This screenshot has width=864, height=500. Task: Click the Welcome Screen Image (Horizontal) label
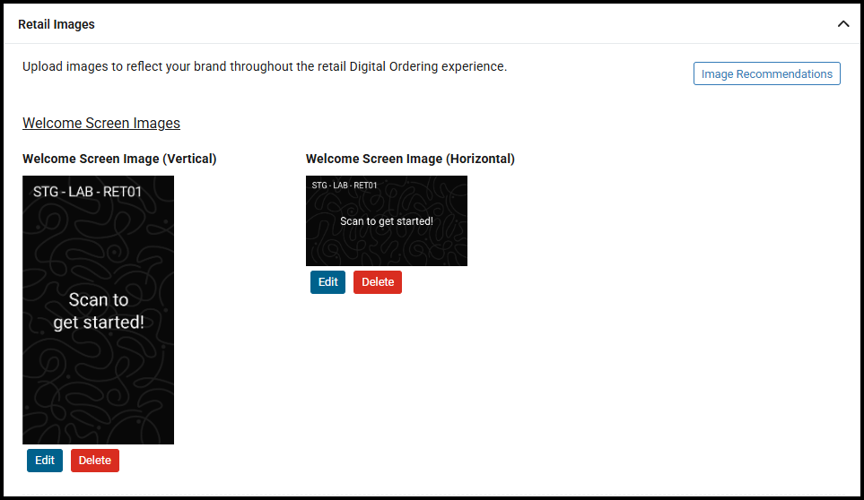click(410, 159)
